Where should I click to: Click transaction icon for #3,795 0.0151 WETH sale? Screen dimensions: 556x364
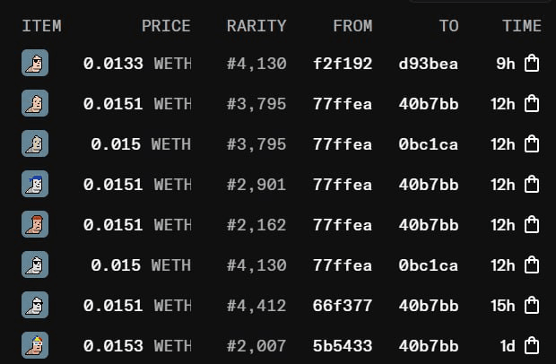click(x=532, y=104)
